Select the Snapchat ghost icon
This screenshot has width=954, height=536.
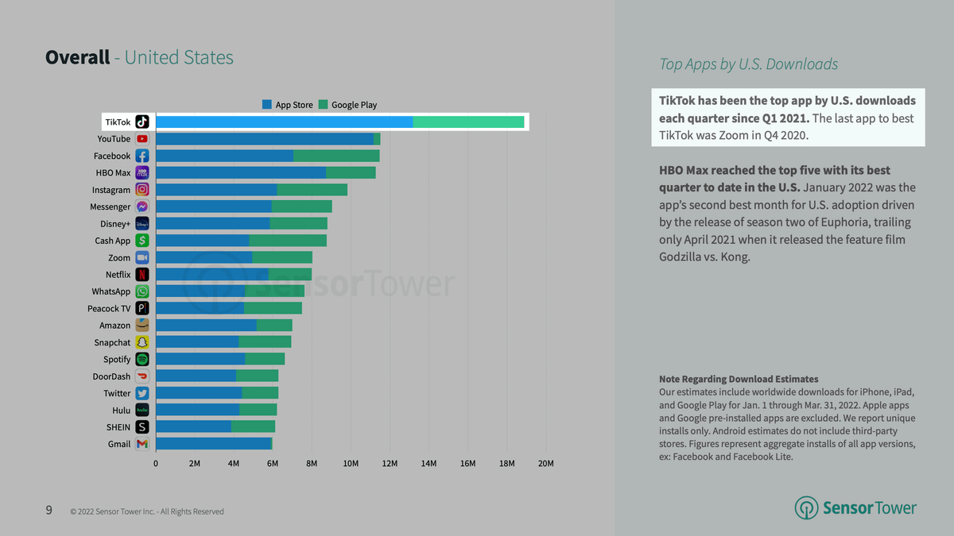tap(142, 342)
